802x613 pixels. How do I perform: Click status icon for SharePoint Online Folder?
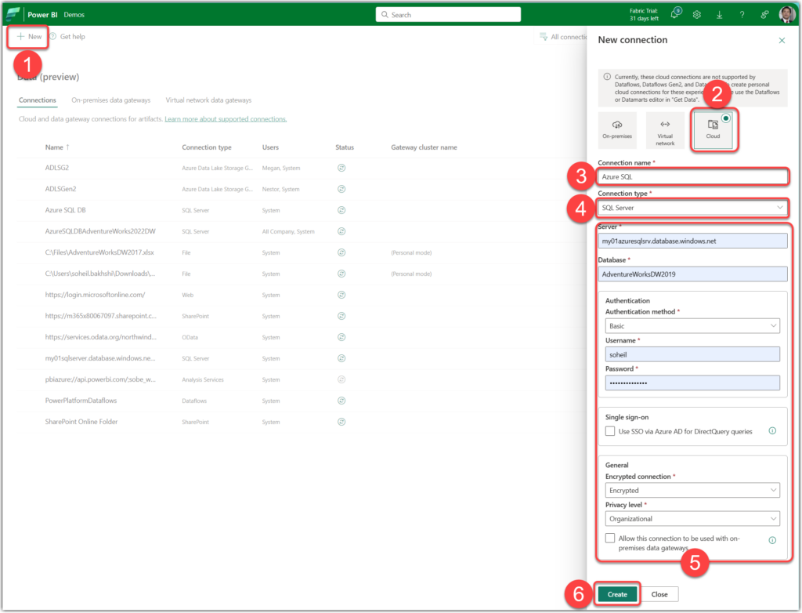[x=341, y=422]
